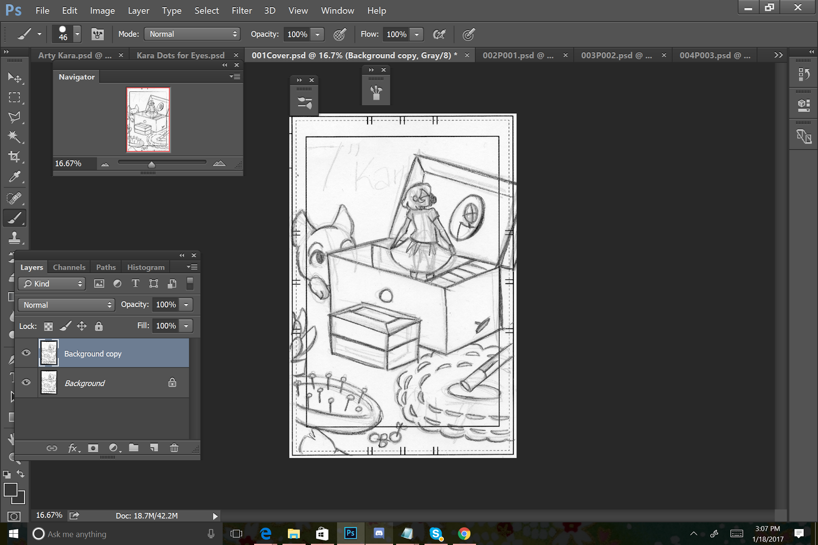Screen dimensions: 818x545
Task: Swap foreground and background colors
Action: click(x=20, y=474)
